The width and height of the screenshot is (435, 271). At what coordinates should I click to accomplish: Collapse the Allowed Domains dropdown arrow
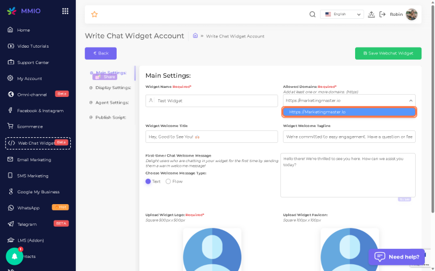click(411, 100)
